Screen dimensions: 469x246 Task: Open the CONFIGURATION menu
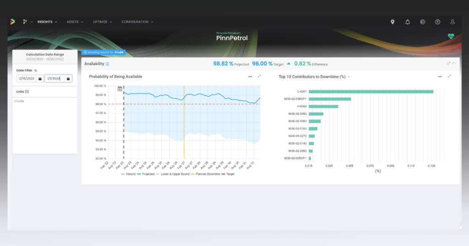click(137, 22)
